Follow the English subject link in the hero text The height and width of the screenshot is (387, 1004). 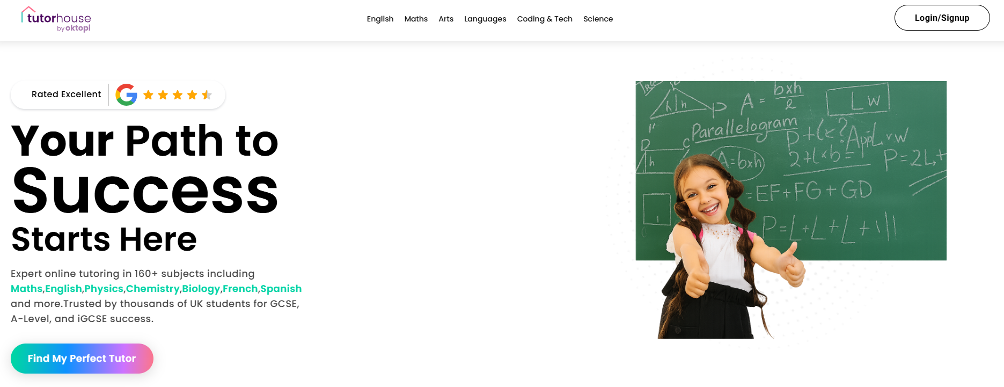pos(63,289)
